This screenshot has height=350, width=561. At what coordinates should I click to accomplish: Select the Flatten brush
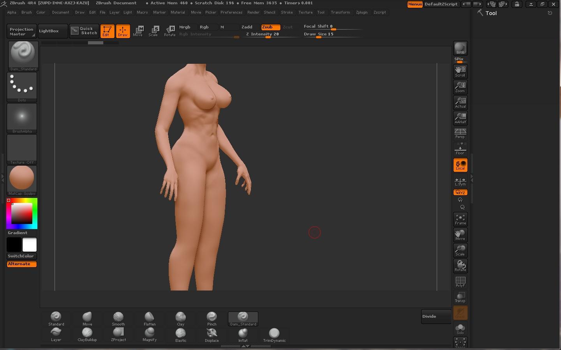coord(150,319)
